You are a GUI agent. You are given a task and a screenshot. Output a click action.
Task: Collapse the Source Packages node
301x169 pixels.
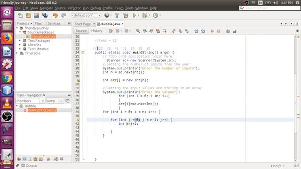20,32
